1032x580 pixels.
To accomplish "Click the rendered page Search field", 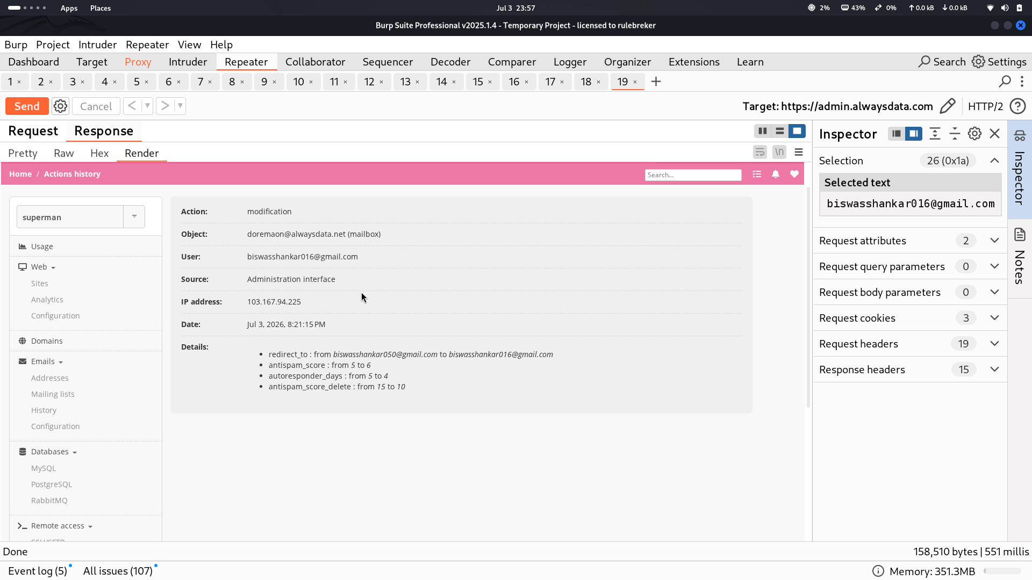I will tap(693, 175).
